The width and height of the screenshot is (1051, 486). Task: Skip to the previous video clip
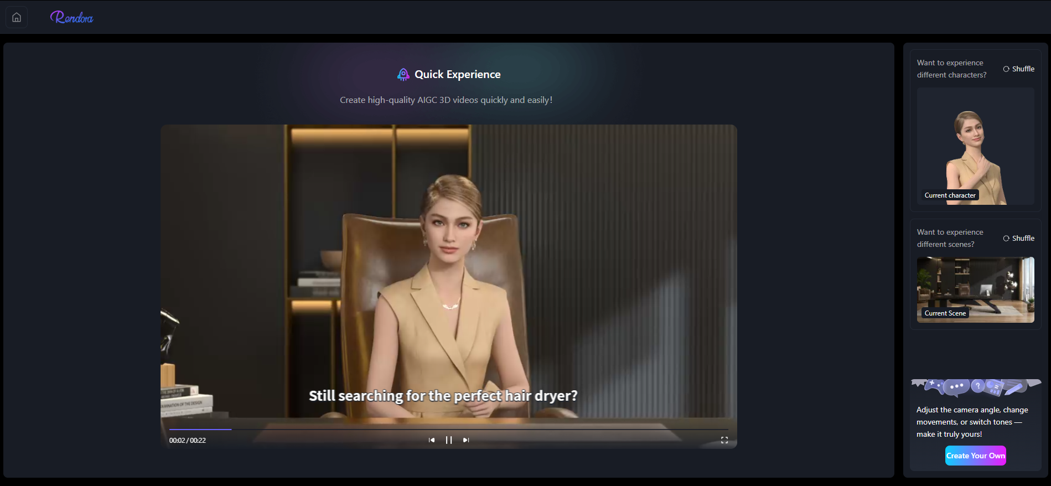[432, 440]
